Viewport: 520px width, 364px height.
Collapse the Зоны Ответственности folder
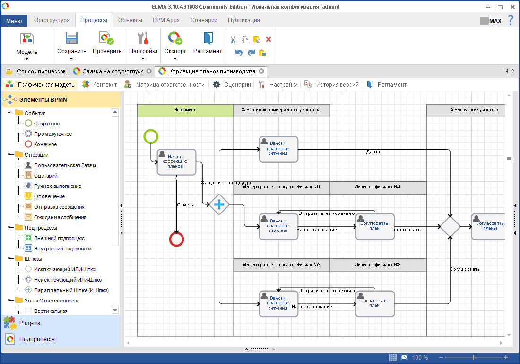[x=9, y=300]
